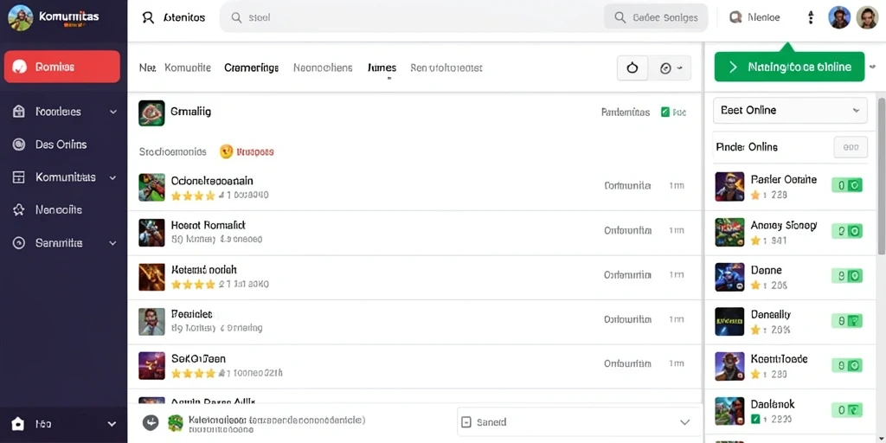Open the Beet Online dropdown
Screen dimensions: 886x443
[x=790, y=110]
